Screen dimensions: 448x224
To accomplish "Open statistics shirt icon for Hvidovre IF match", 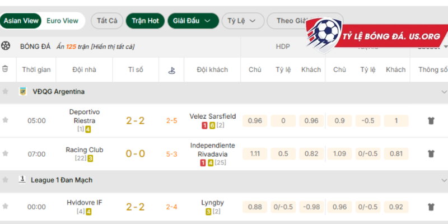I will point(431,207).
